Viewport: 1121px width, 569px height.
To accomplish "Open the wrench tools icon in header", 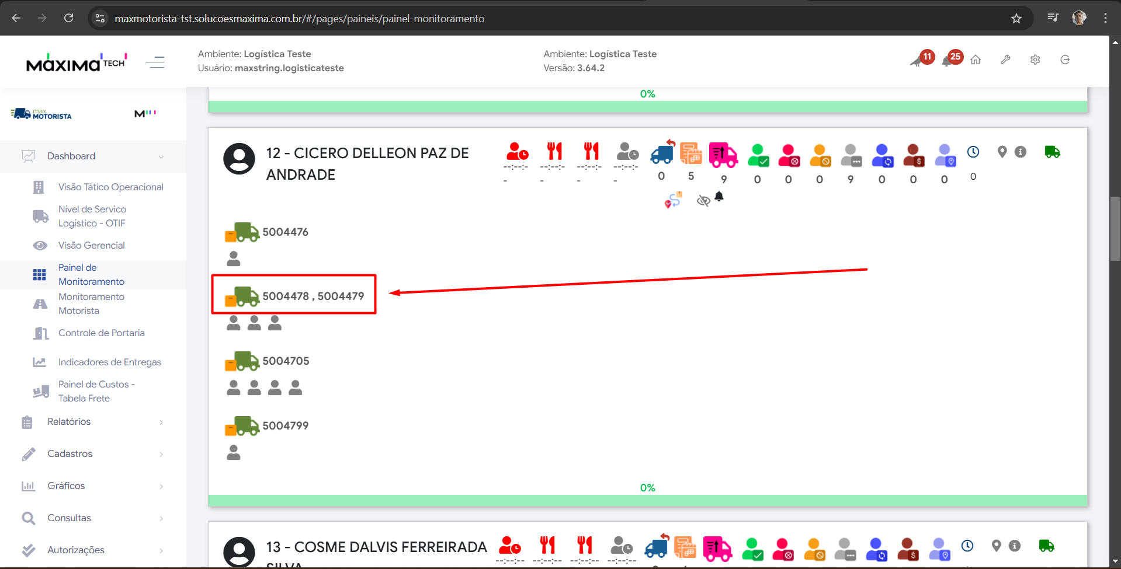I will (1005, 60).
